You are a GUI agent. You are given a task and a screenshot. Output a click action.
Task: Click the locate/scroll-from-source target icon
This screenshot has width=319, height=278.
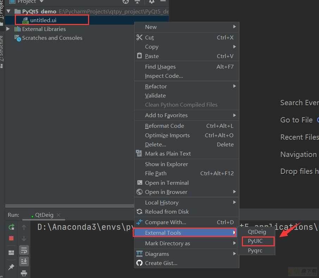[x=126, y=2]
